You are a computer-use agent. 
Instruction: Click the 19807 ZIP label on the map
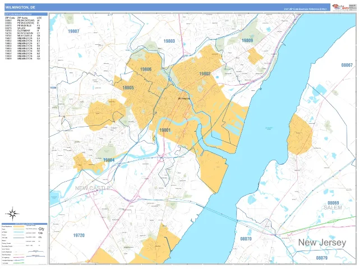pos(73,31)
